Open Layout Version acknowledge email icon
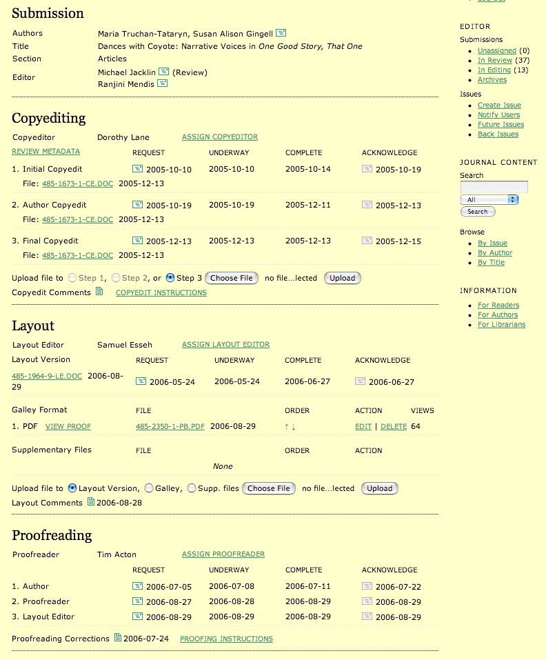Image resolution: width=546 pixels, height=660 pixels. click(x=360, y=381)
